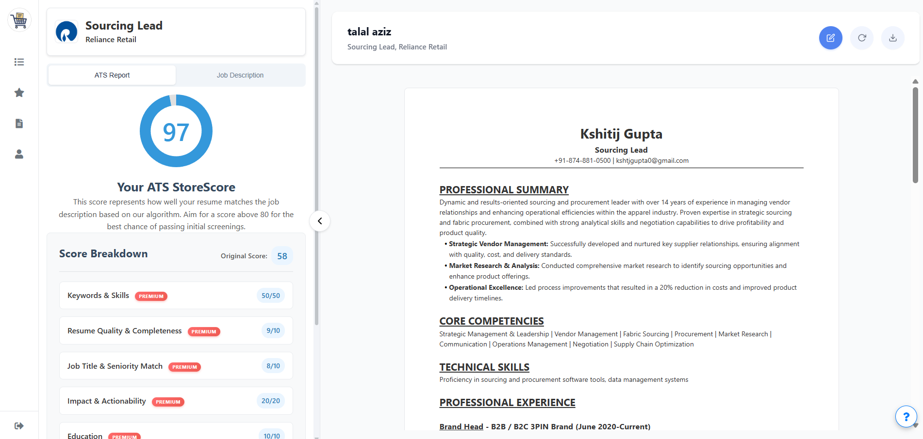
Task: Open the Impact & Actionability score row
Action: tap(176, 401)
